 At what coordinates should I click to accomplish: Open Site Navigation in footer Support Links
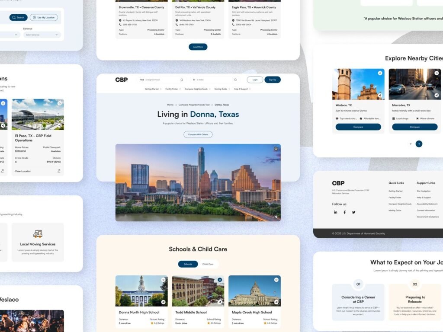424,191
